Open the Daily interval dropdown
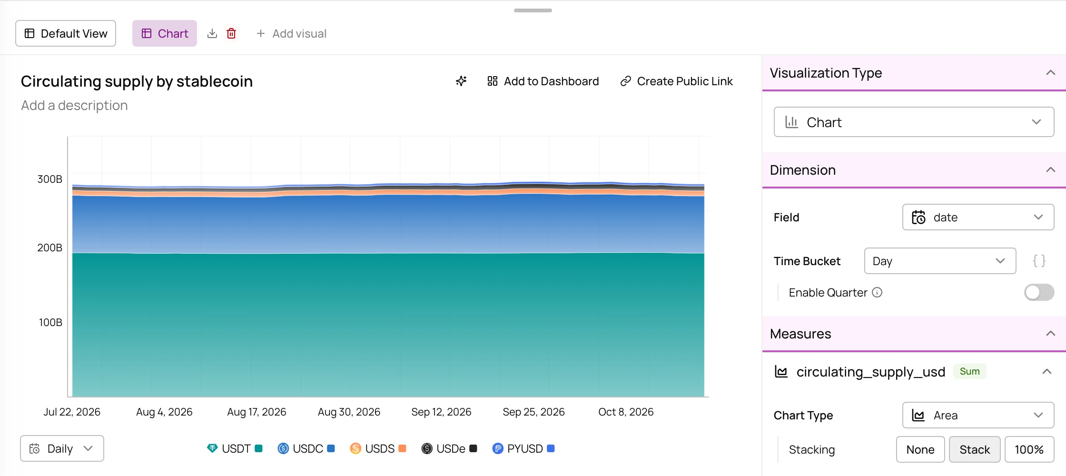This screenshot has width=1066, height=476. 62,448
